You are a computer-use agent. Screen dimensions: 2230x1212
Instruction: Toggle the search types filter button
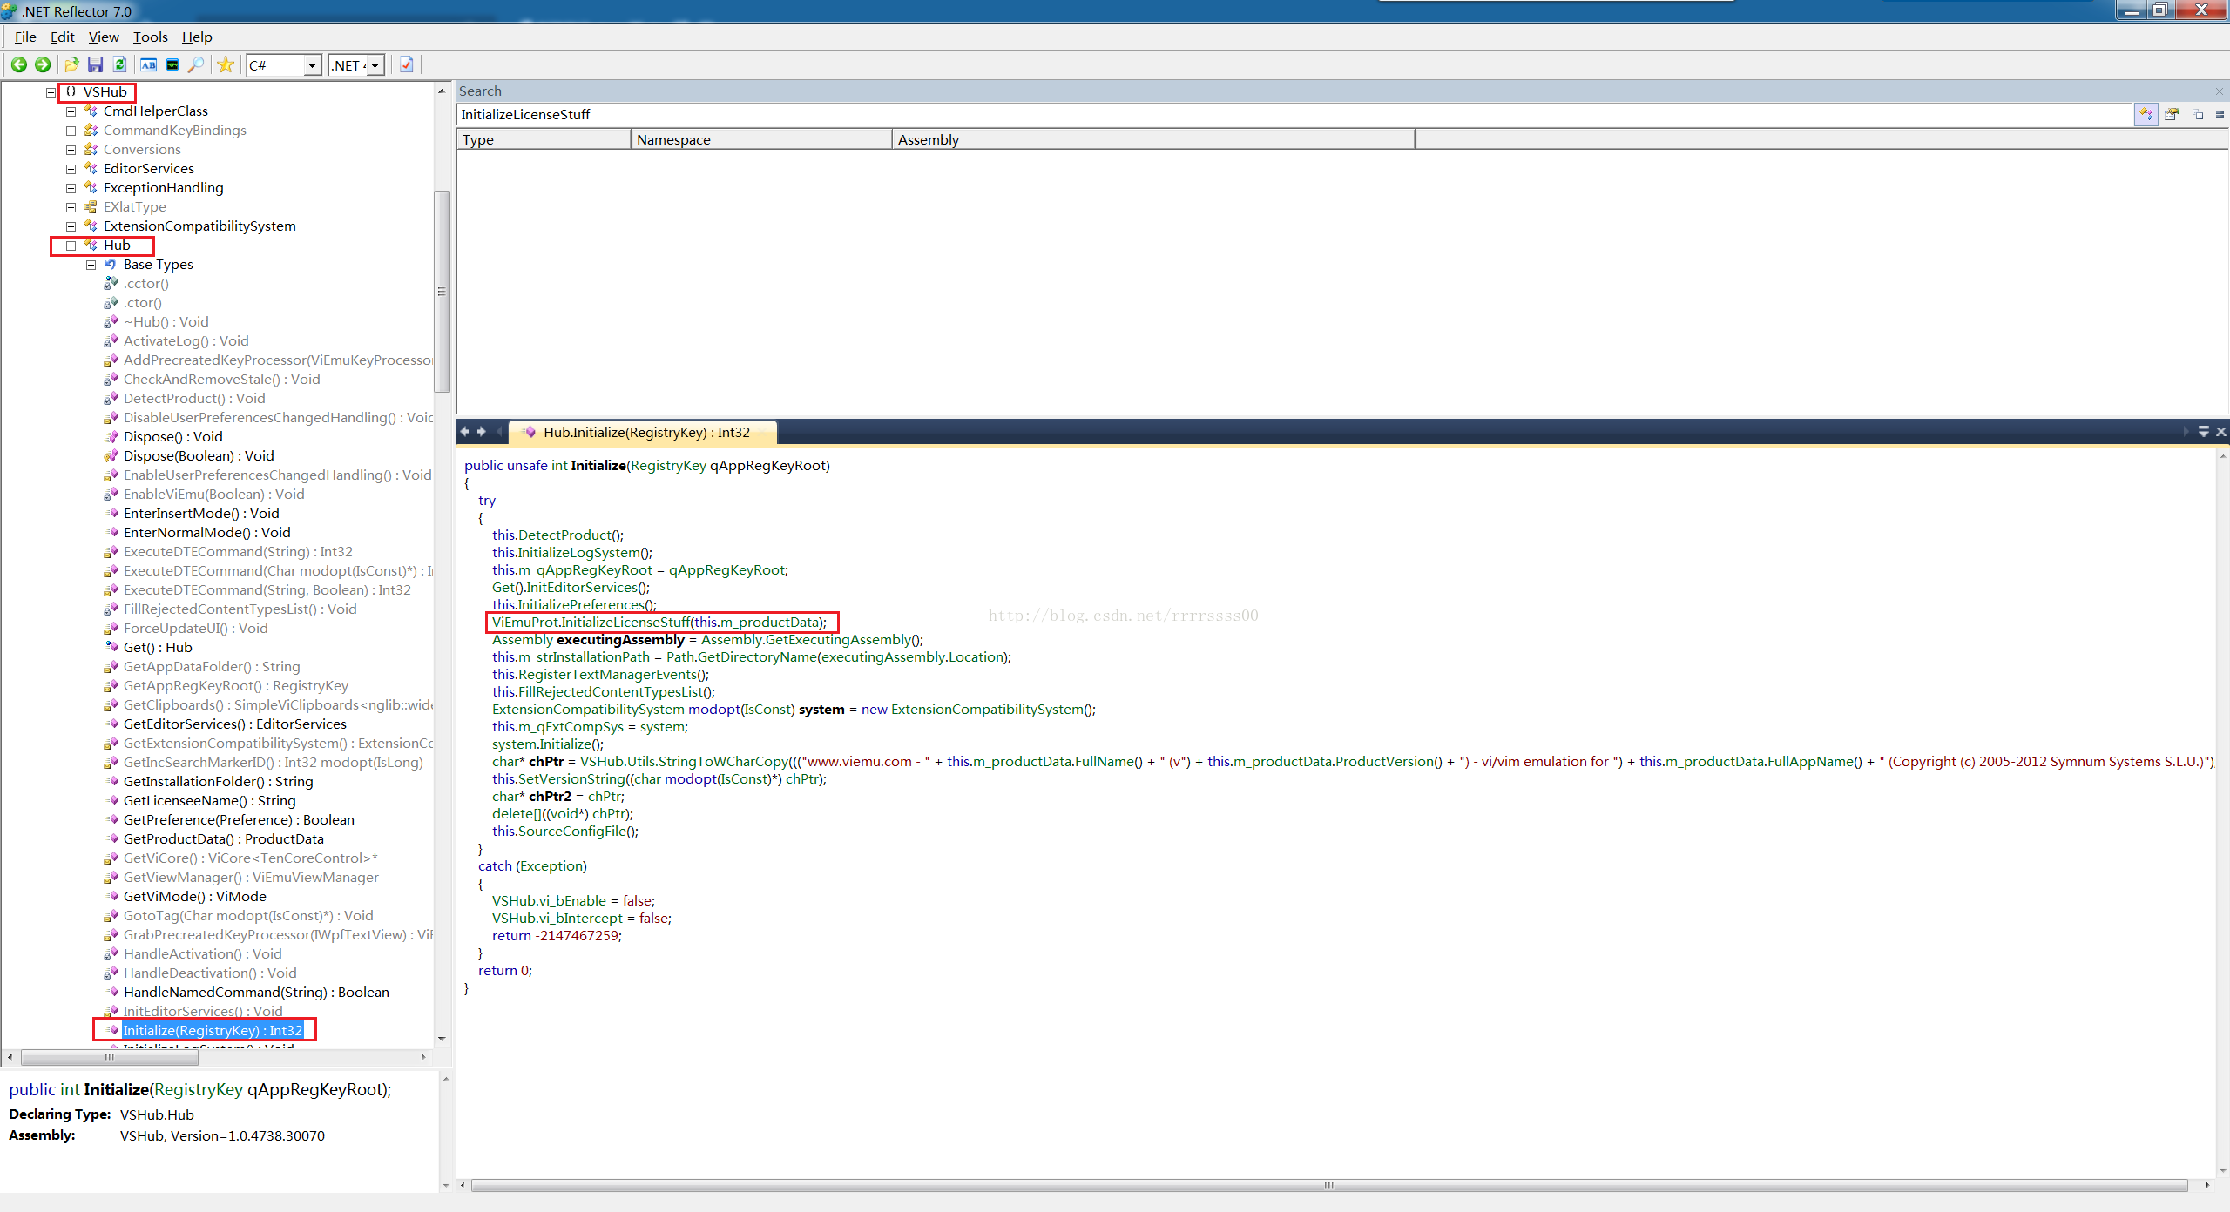(2146, 114)
